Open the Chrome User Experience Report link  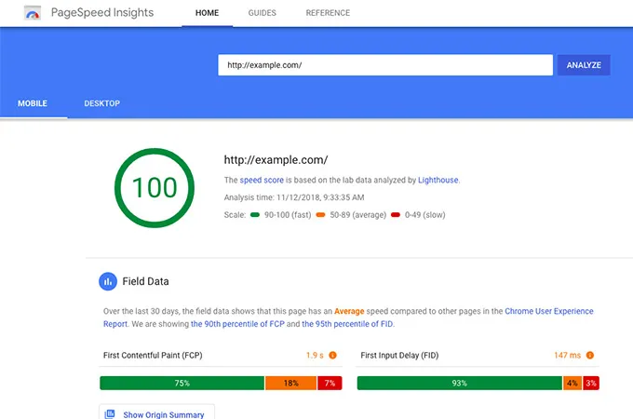547,312
